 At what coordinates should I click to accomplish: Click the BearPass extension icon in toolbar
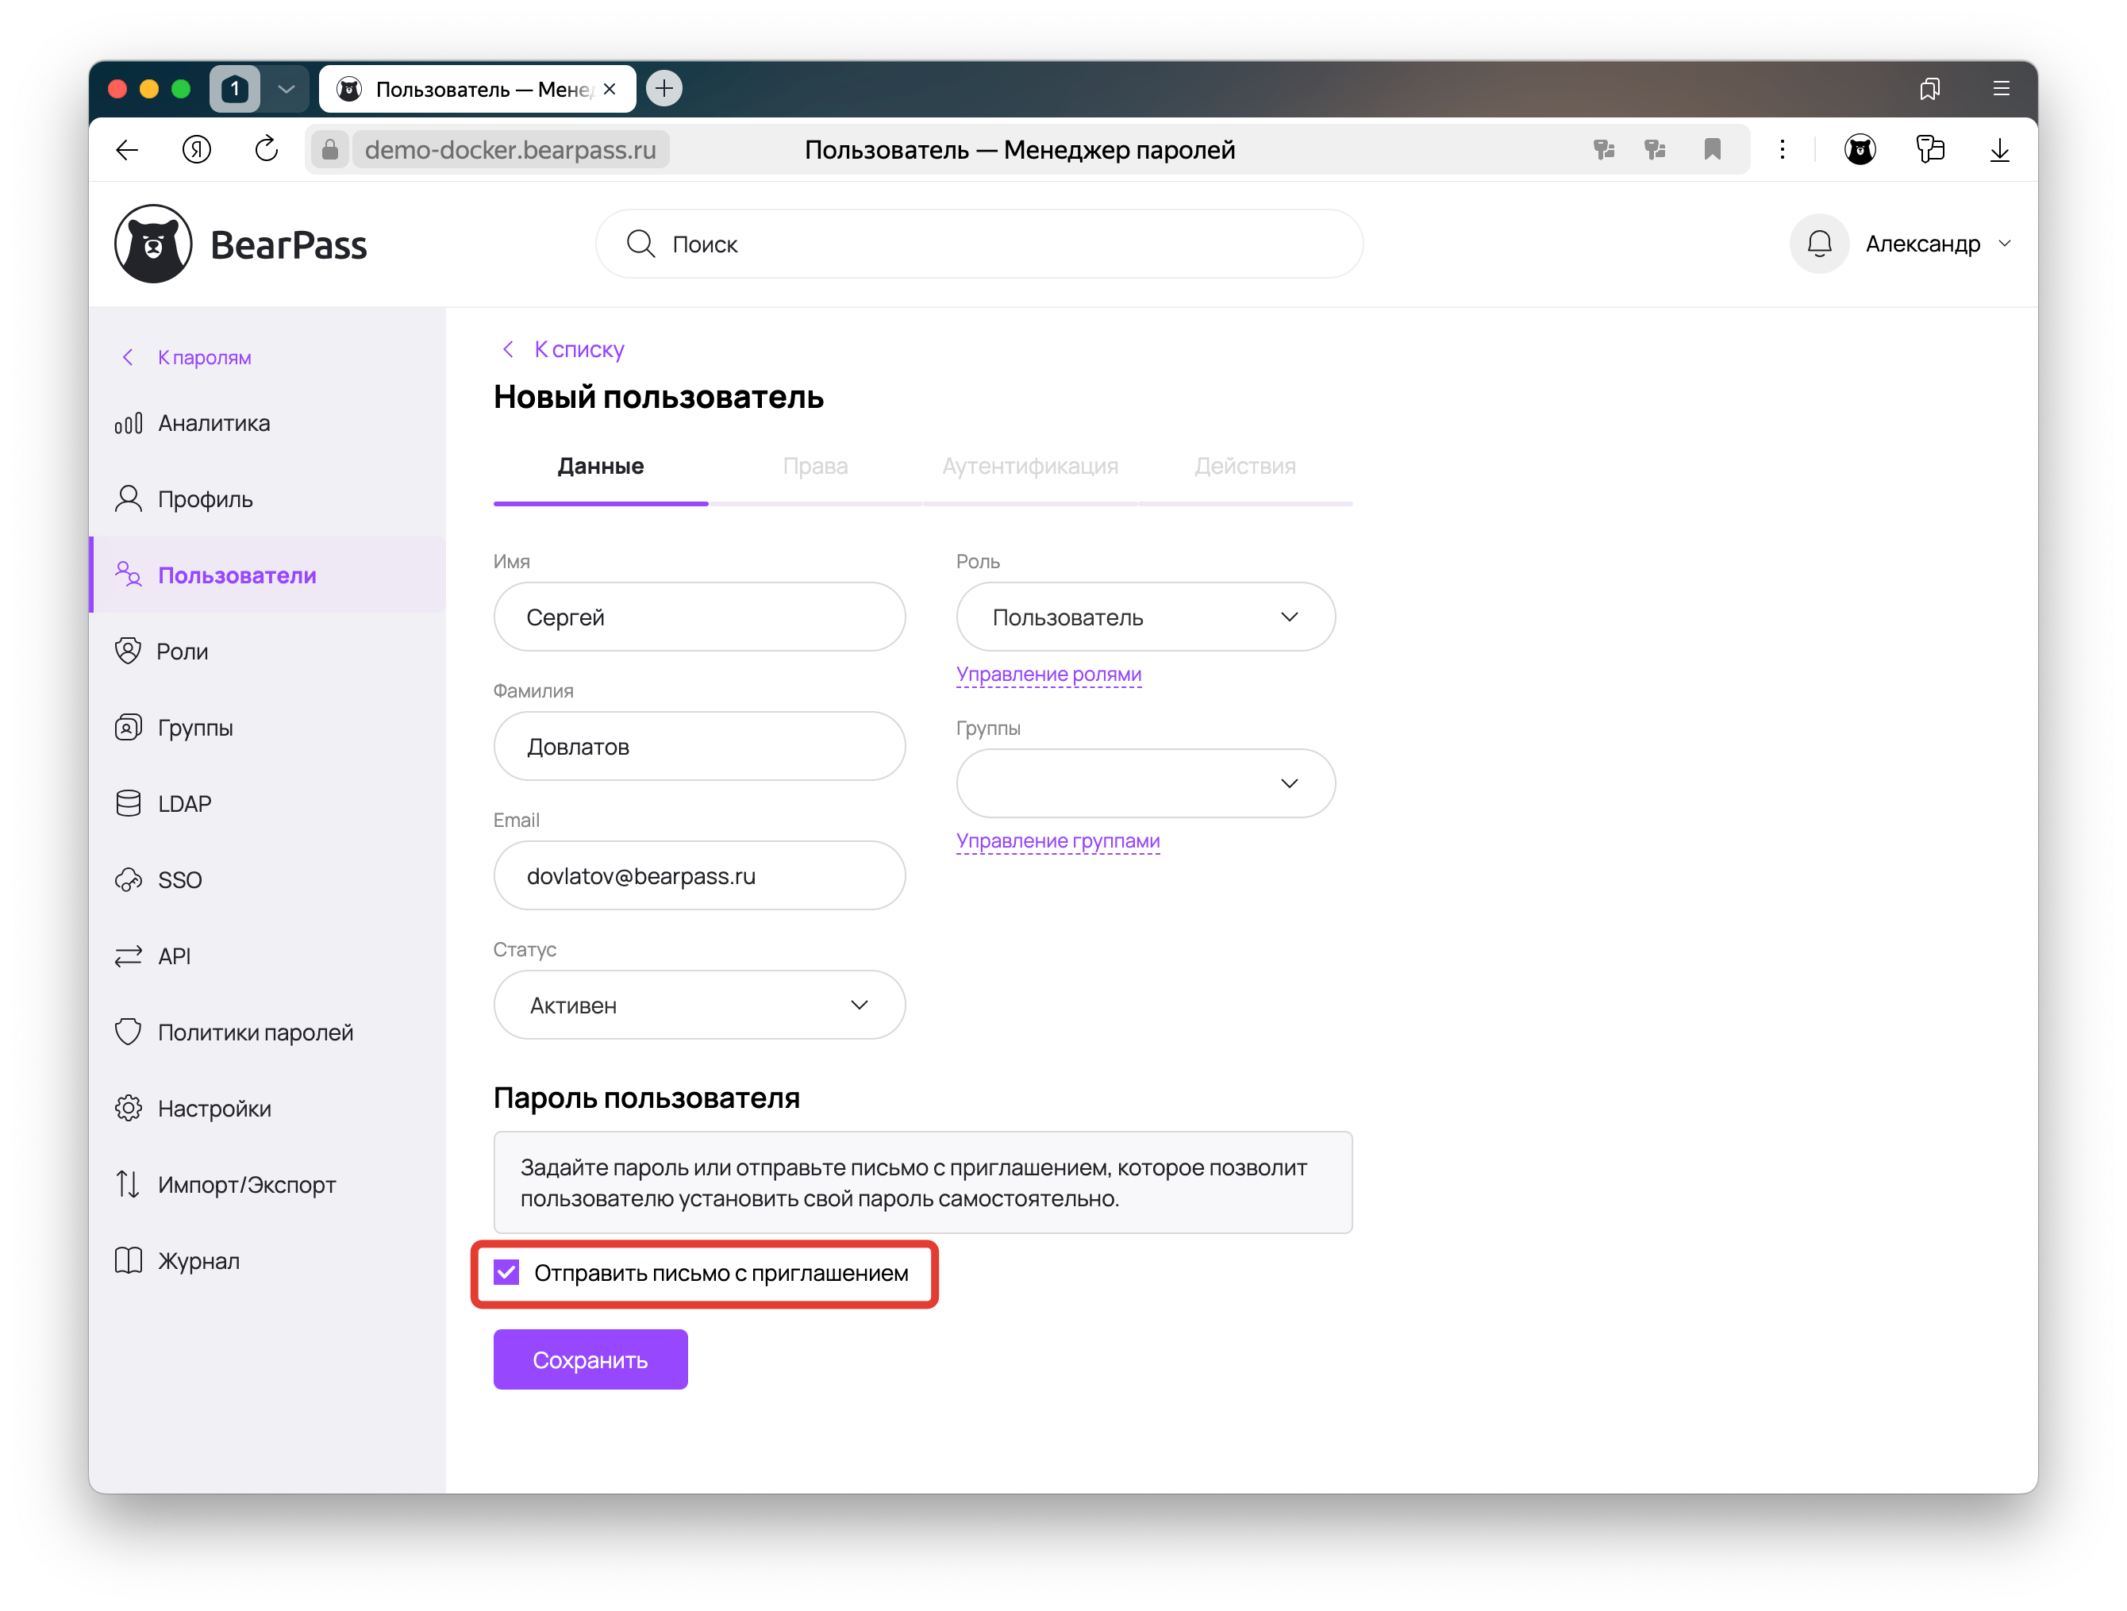click(x=1860, y=150)
